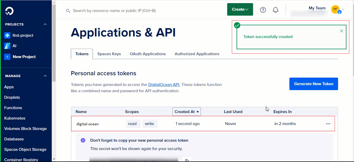
Task: Open the help question mark icon
Action: pos(263,10)
